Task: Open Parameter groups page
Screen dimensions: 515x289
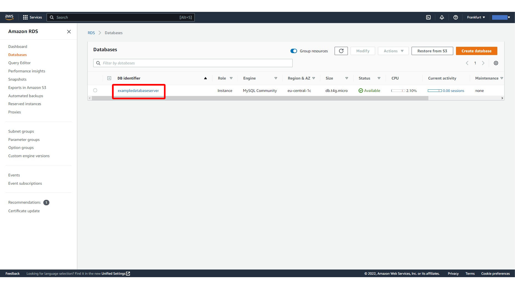Action: (24, 140)
